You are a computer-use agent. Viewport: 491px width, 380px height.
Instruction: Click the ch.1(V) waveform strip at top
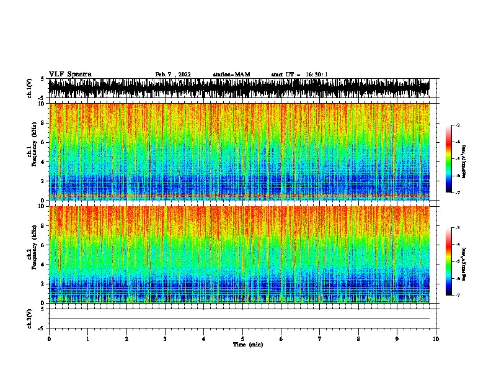[239, 88]
